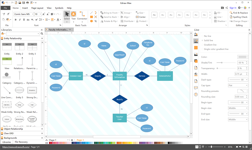Click the Bold formatting icon
The image size is (252, 150).
click(x=16, y=20)
